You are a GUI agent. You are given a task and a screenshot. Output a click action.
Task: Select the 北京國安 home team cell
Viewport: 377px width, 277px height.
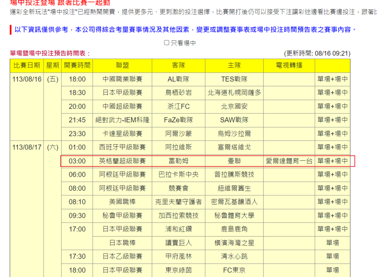point(234,107)
